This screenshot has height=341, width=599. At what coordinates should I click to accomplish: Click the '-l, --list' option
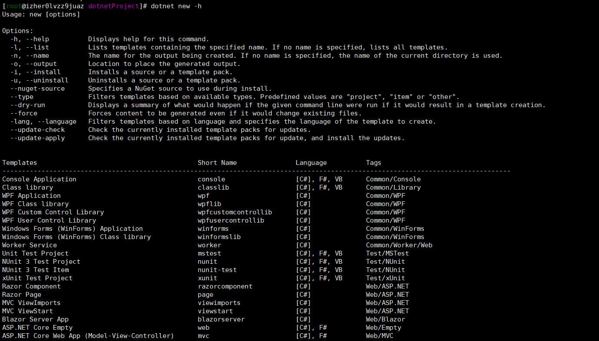coord(30,47)
